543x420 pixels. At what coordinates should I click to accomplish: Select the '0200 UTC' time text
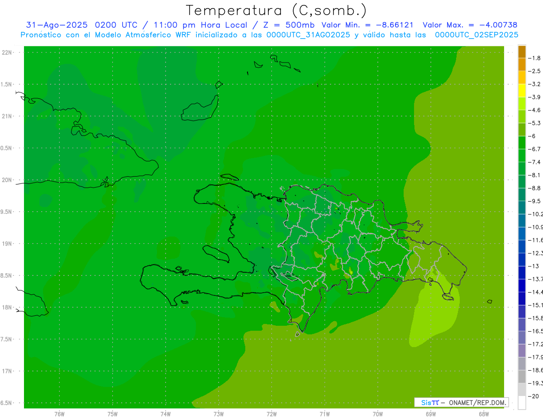click(117, 25)
